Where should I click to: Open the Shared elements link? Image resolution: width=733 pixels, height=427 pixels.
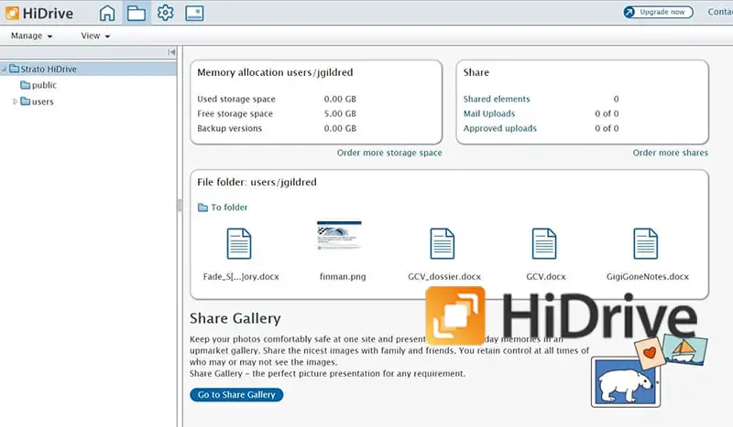click(x=497, y=99)
